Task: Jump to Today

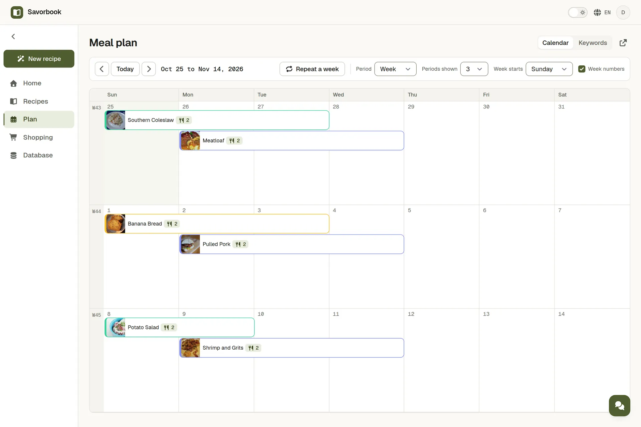Action: (125, 69)
